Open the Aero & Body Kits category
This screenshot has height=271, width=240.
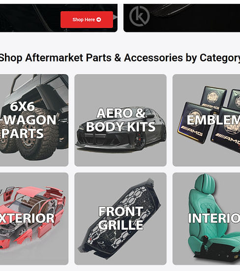[120, 120]
